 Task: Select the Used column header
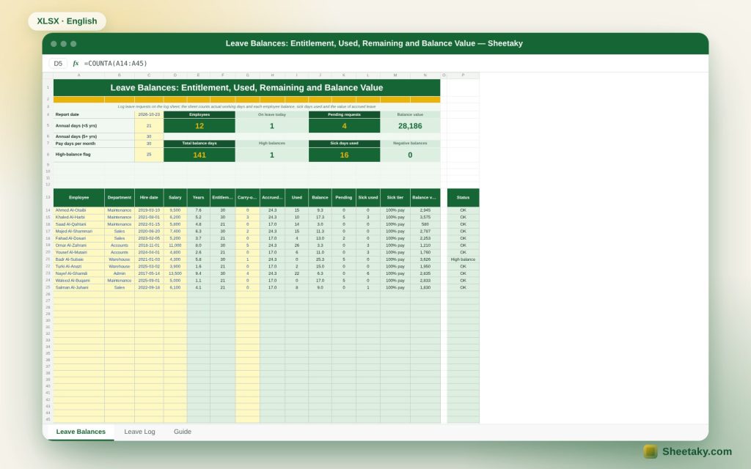pyautogui.click(x=297, y=197)
